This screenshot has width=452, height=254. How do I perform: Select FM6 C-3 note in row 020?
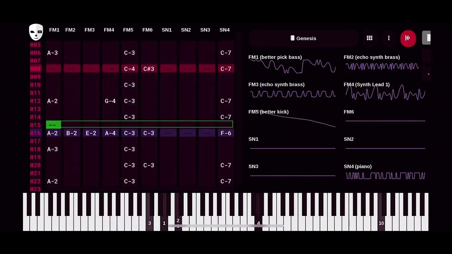tap(149, 165)
